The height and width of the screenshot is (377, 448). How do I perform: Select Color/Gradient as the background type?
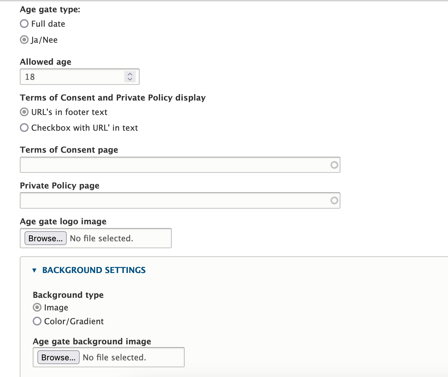point(37,321)
